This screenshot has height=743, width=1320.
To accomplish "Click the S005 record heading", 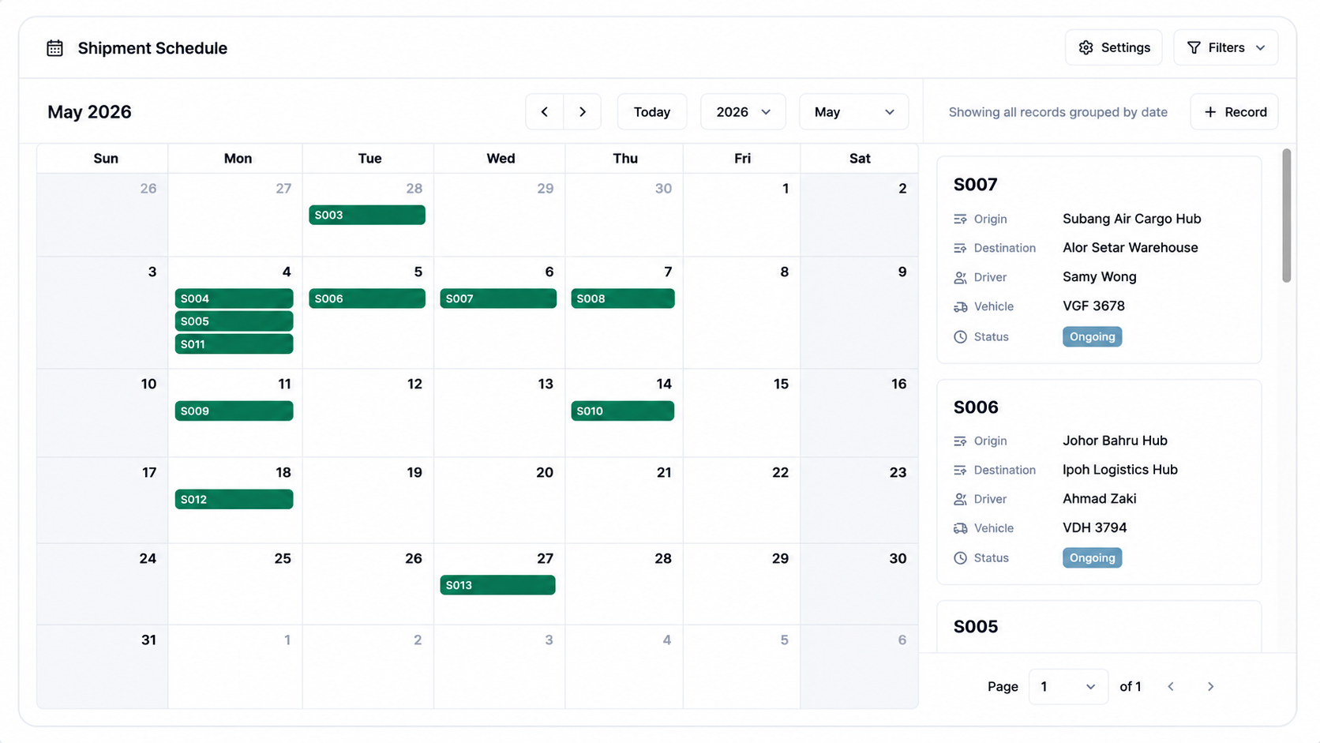I will pyautogui.click(x=976, y=627).
